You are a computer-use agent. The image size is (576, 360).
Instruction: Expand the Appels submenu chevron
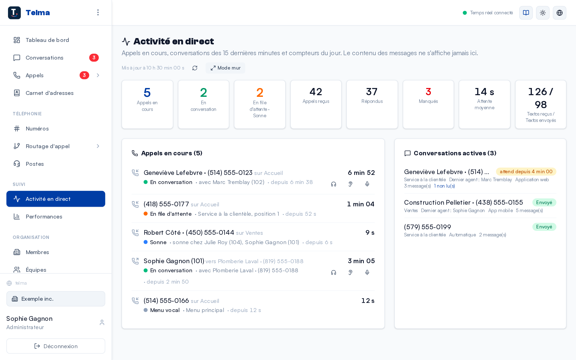[x=98, y=75]
